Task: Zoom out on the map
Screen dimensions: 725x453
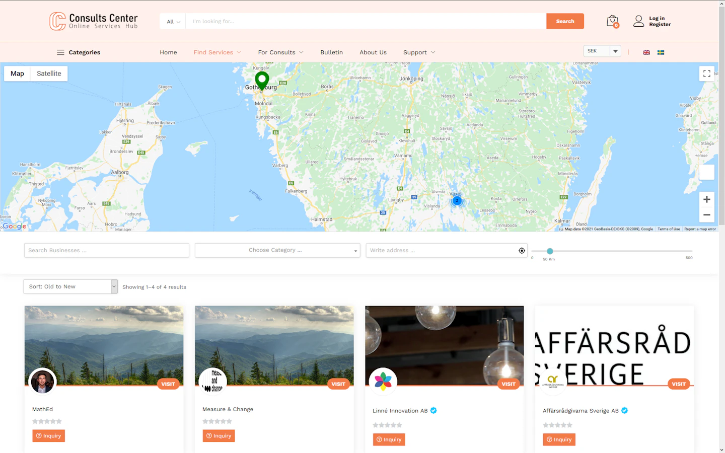Action: pyautogui.click(x=707, y=215)
